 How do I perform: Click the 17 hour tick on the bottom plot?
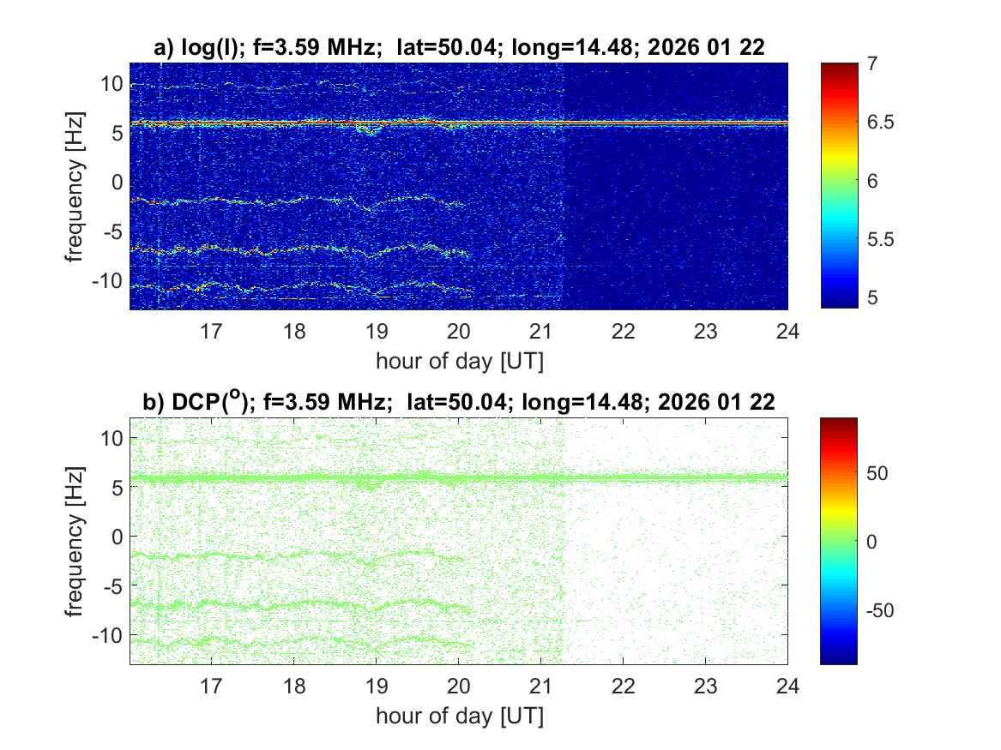pos(211,684)
